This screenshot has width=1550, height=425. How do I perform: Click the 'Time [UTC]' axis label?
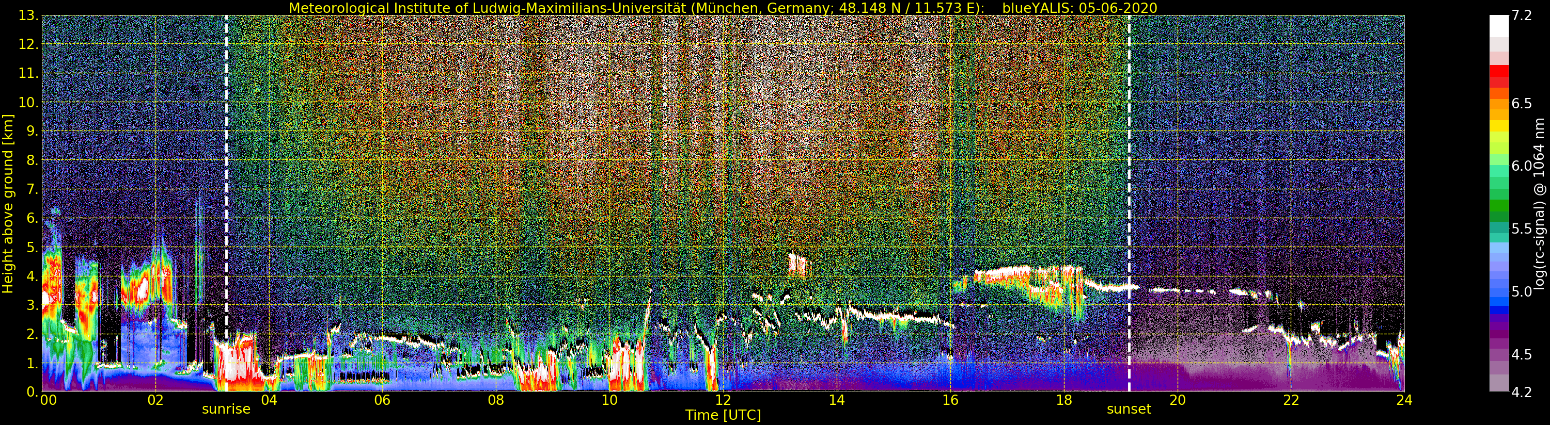(723, 415)
